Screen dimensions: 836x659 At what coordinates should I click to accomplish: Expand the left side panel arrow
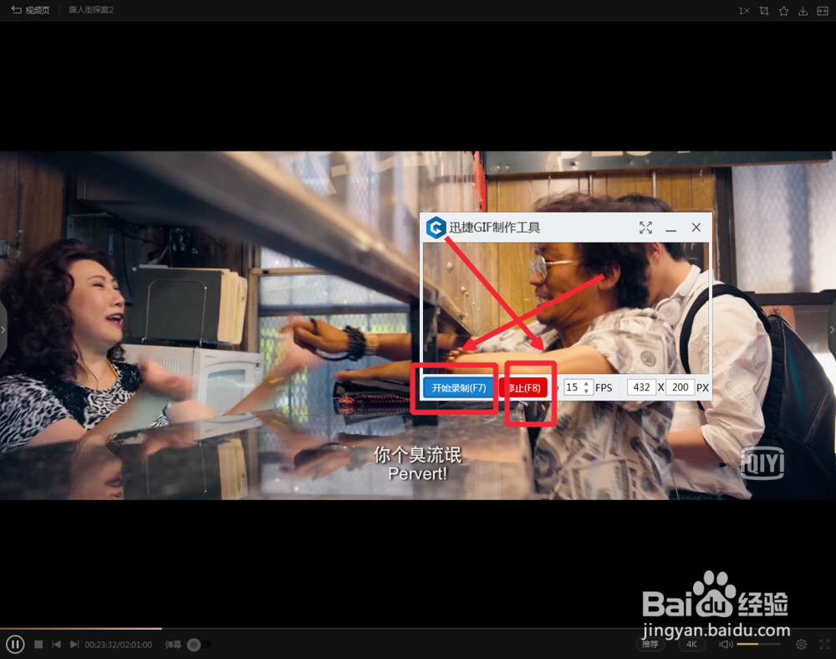[3, 330]
